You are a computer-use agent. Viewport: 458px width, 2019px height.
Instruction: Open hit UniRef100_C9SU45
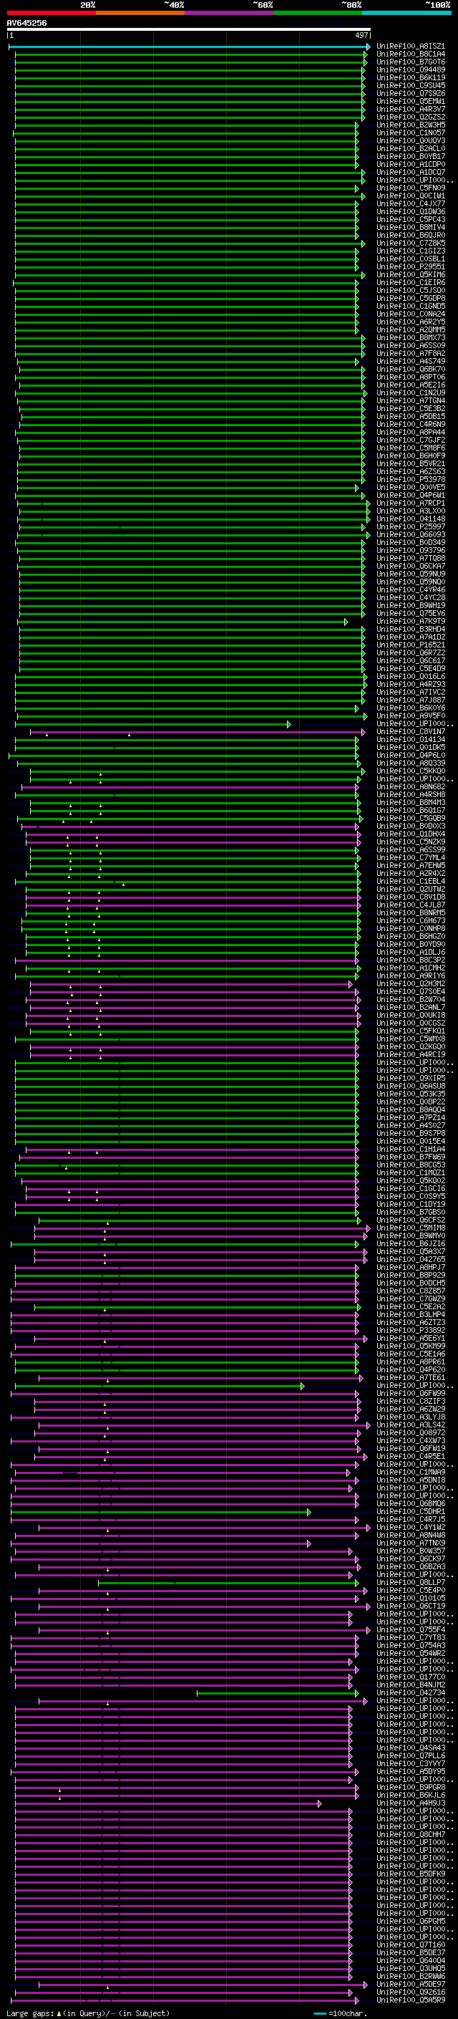pyautogui.click(x=410, y=85)
